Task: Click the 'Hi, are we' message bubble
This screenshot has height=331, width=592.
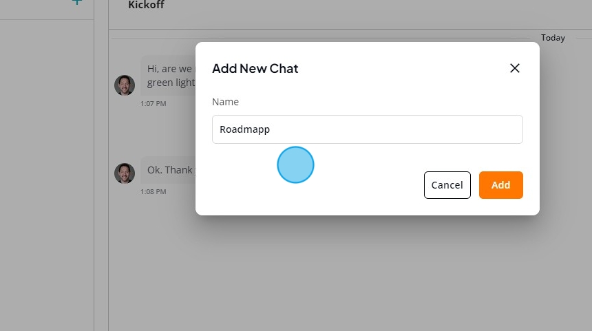Action: (x=169, y=76)
